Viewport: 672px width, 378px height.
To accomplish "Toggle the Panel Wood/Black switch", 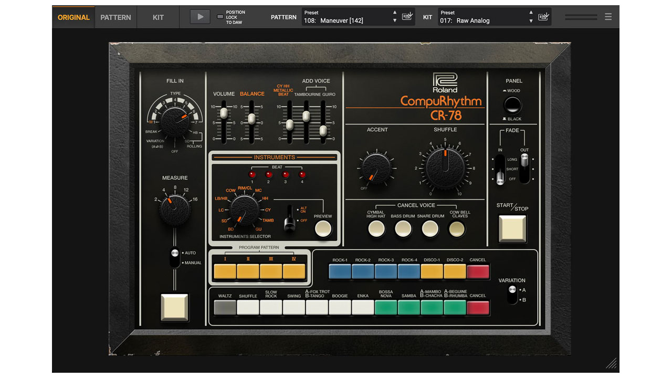I will pos(512,105).
